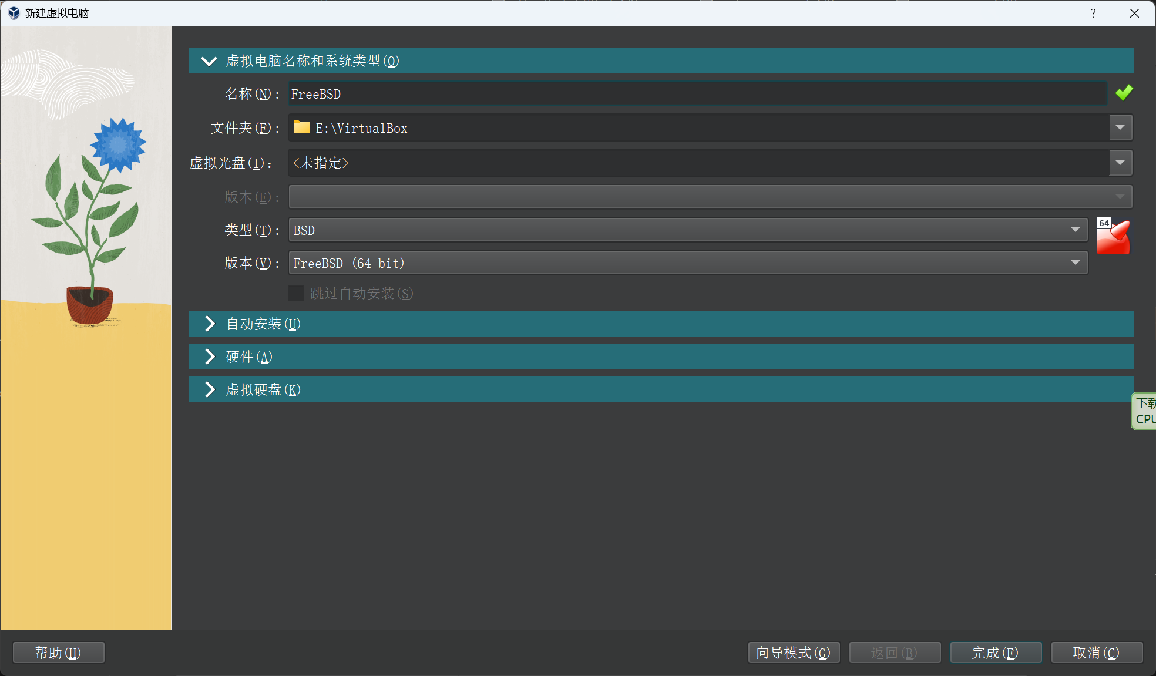Click the 名称(N) label

251,94
